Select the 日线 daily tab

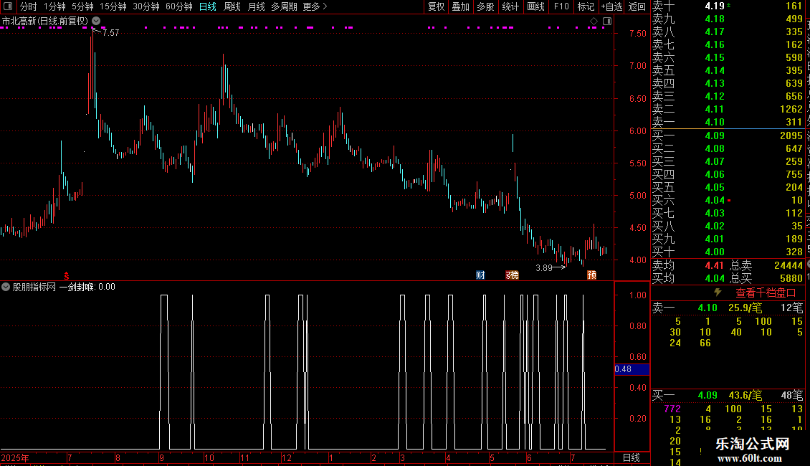point(208,6)
